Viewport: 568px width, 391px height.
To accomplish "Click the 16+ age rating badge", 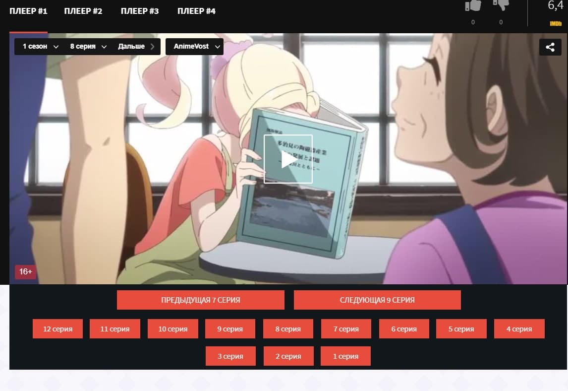I will [25, 272].
